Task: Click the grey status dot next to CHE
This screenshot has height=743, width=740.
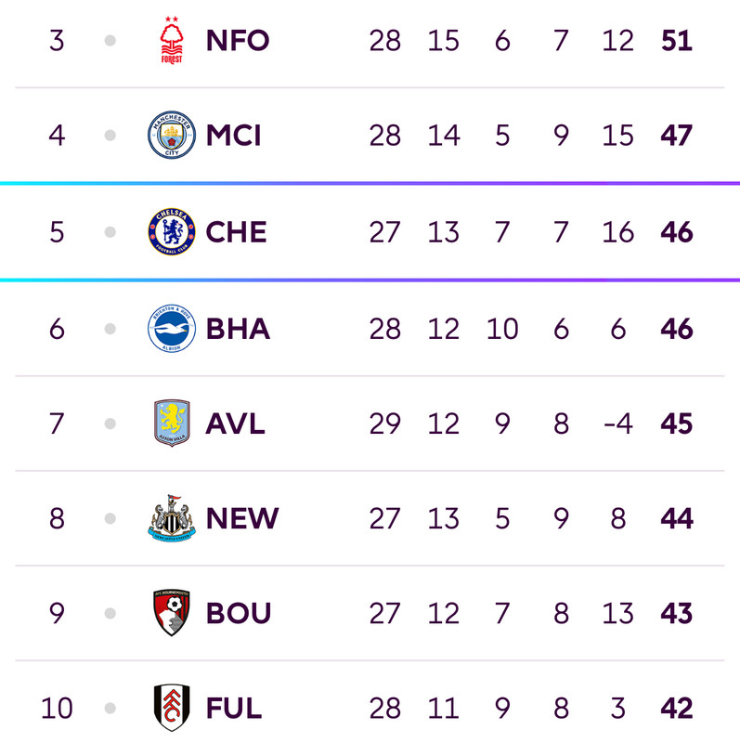Action: (x=110, y=231)
